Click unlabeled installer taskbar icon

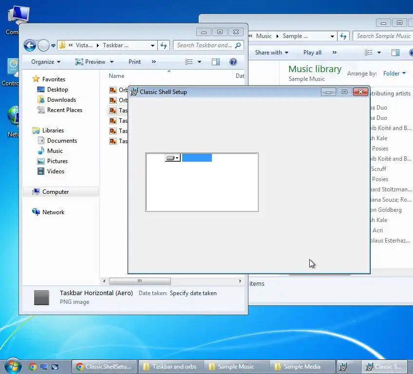coord(343,367)
